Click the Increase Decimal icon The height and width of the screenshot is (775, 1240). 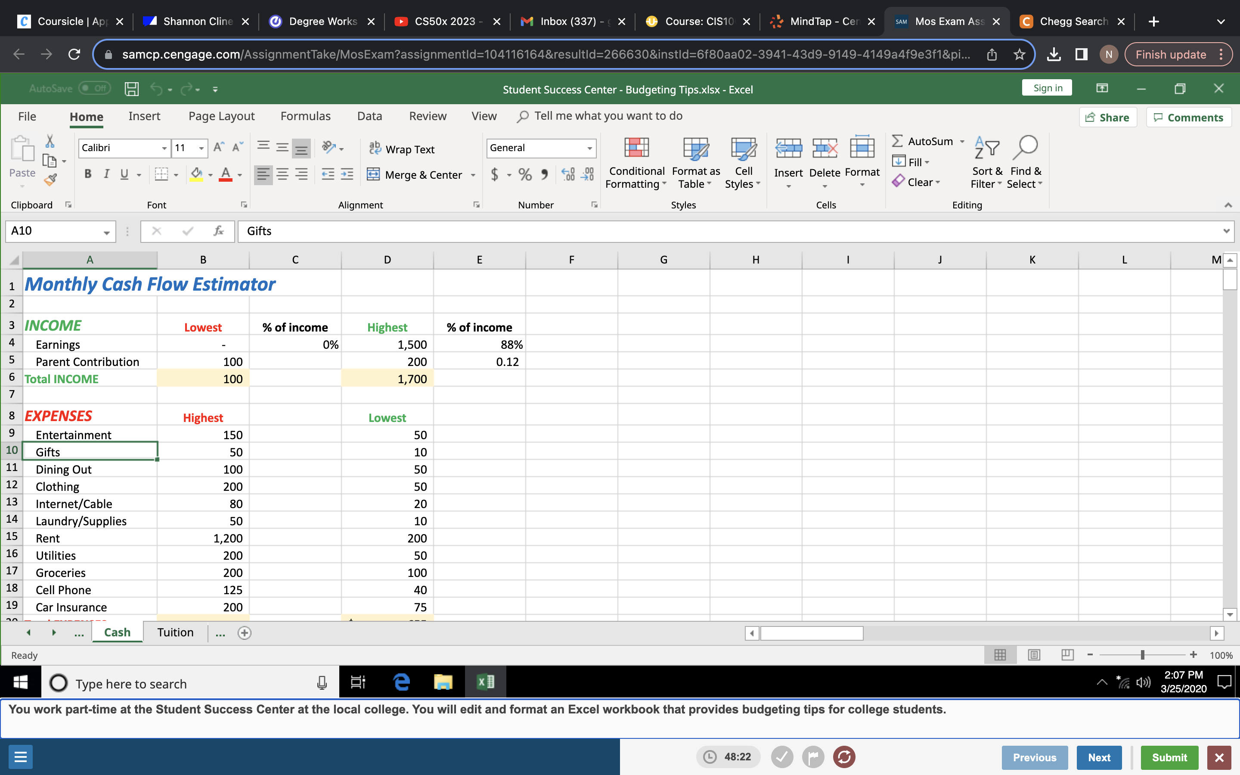[568, 175]
